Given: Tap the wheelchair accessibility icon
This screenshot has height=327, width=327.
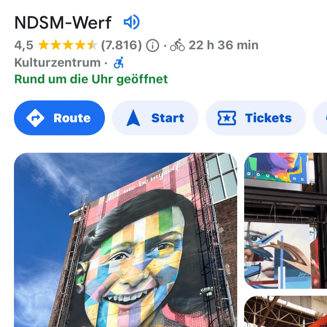Looking at the screenshot, I should tap(119, 62).
